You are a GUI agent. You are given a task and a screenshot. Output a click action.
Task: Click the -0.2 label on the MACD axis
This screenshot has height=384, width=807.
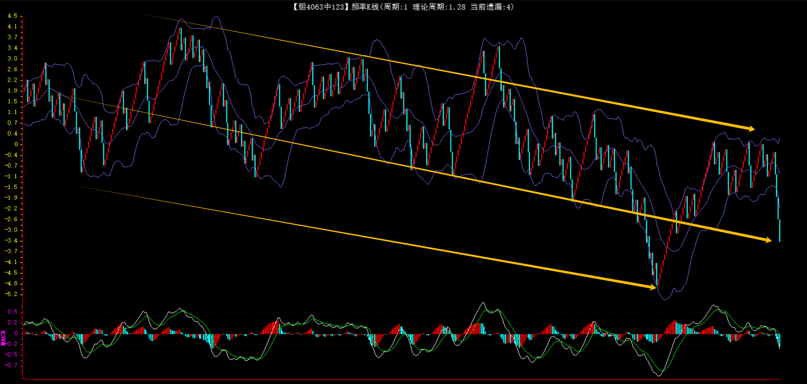(12, 344)
